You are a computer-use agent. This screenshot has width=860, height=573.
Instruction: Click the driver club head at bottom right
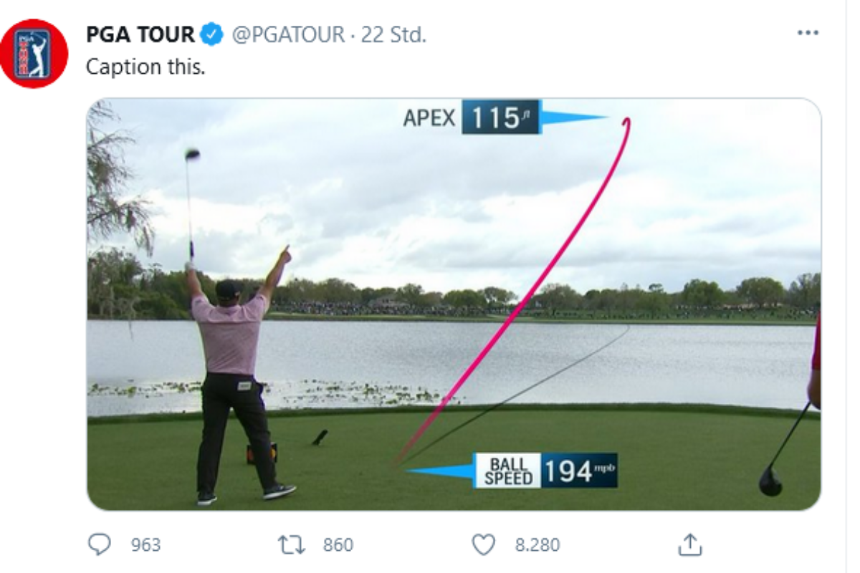pyautogui.click(x=770, y=481)
